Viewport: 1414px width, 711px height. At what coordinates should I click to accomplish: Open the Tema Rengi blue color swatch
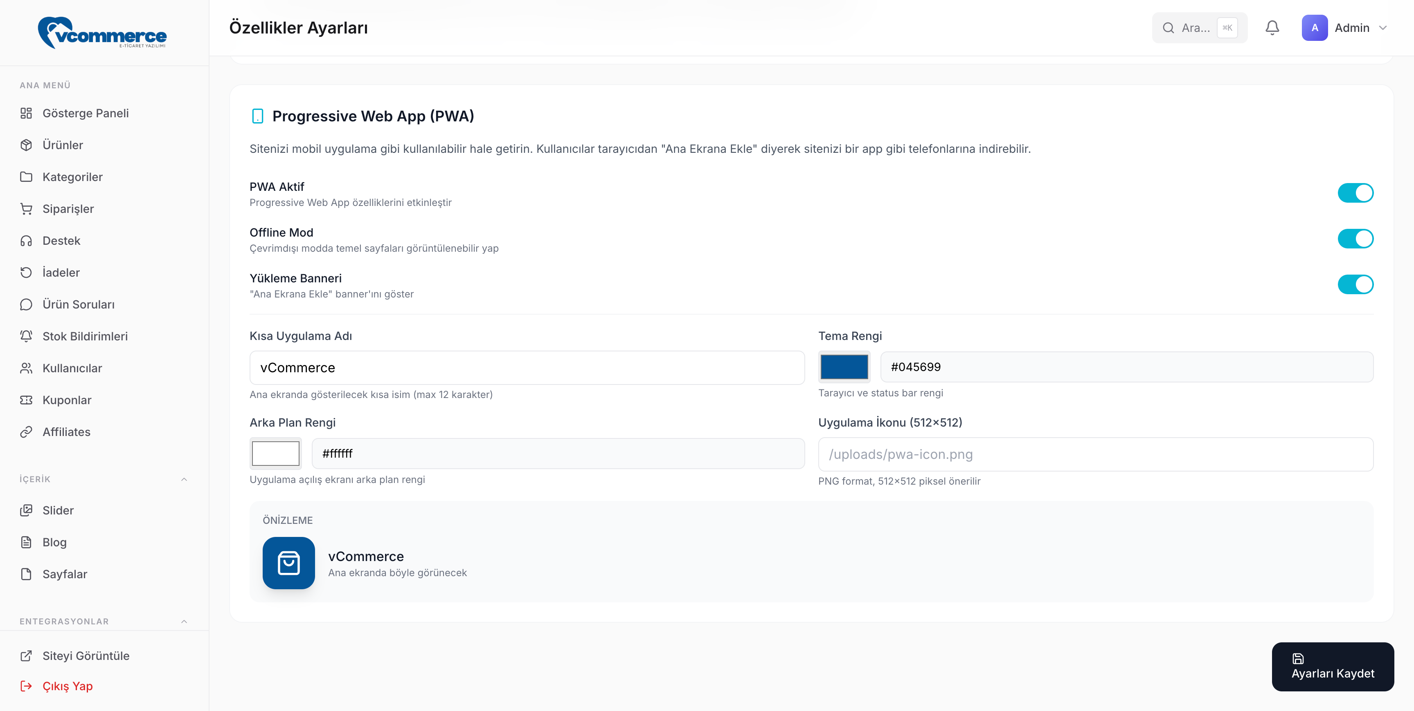tap(844, 367)
